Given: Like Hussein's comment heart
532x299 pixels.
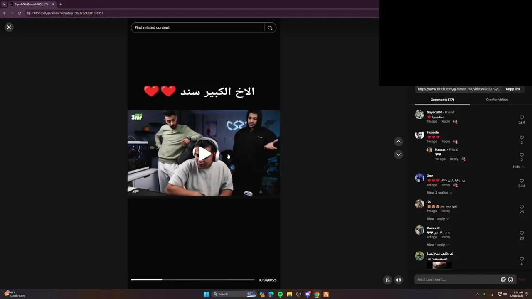Looking at the screenshot, I should (x=522, y=137).
